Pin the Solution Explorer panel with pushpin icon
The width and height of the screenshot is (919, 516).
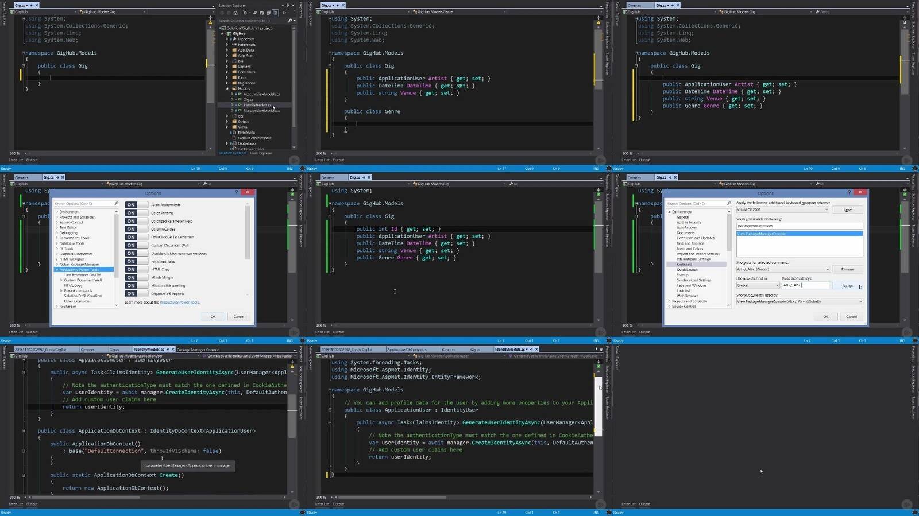tap(288, 5)
